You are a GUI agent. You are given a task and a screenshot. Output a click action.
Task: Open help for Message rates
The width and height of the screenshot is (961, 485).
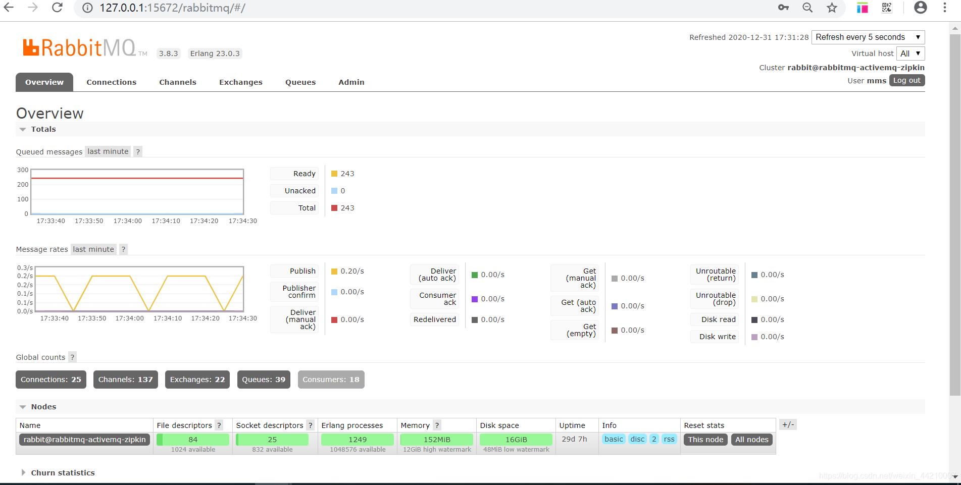click(123, 249)
